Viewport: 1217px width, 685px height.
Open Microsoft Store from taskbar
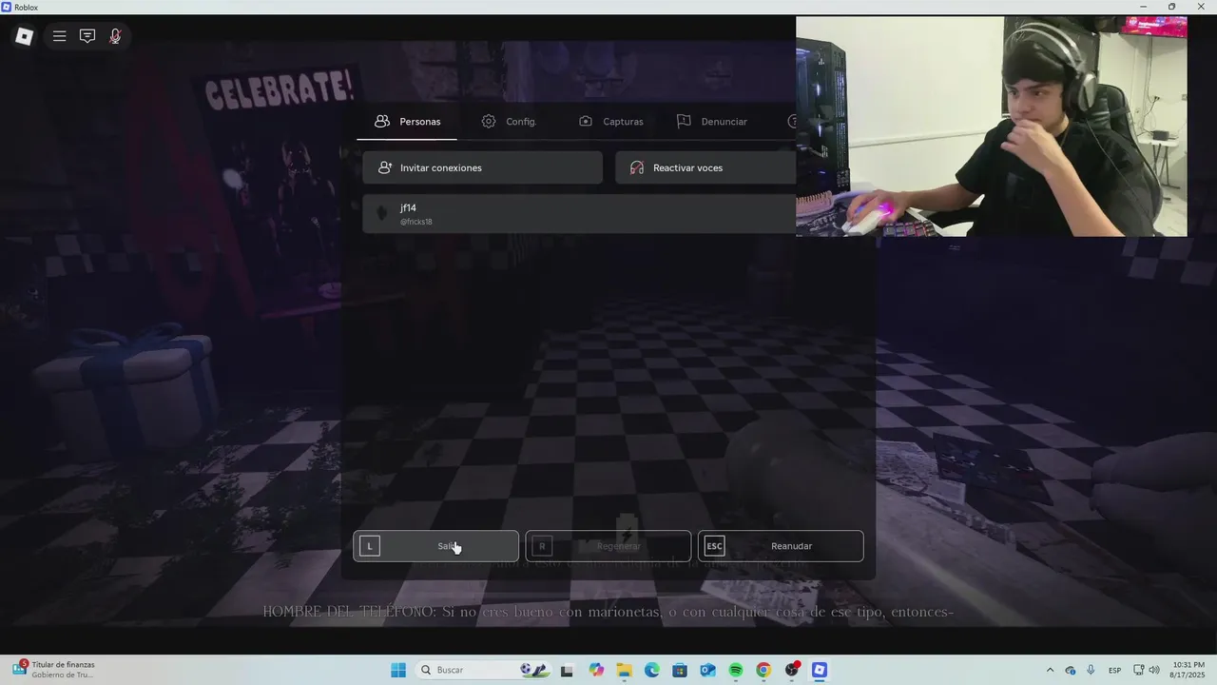click(x=680, y=670)
